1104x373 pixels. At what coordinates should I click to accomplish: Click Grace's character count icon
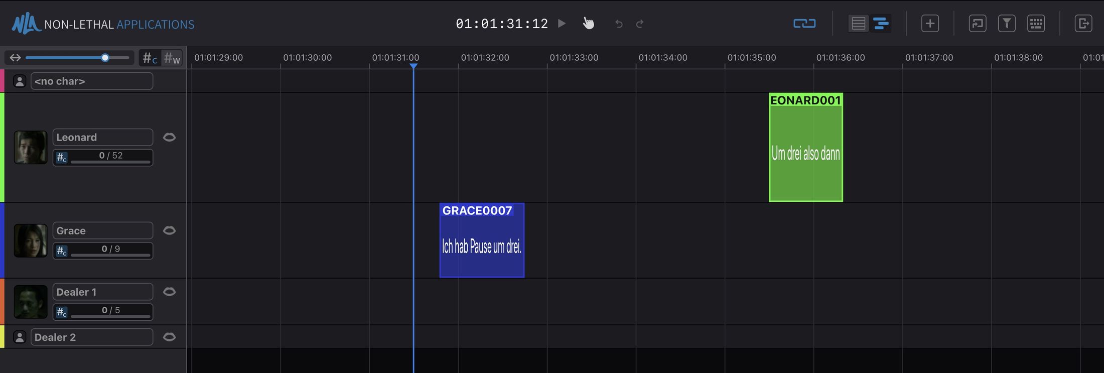[61, 251]
